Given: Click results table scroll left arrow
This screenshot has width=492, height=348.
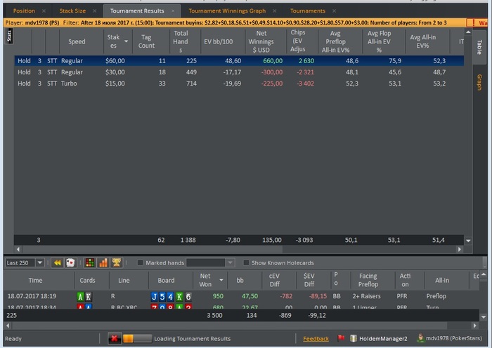Looking at the screenshot, I should click(x=18, y=249).
